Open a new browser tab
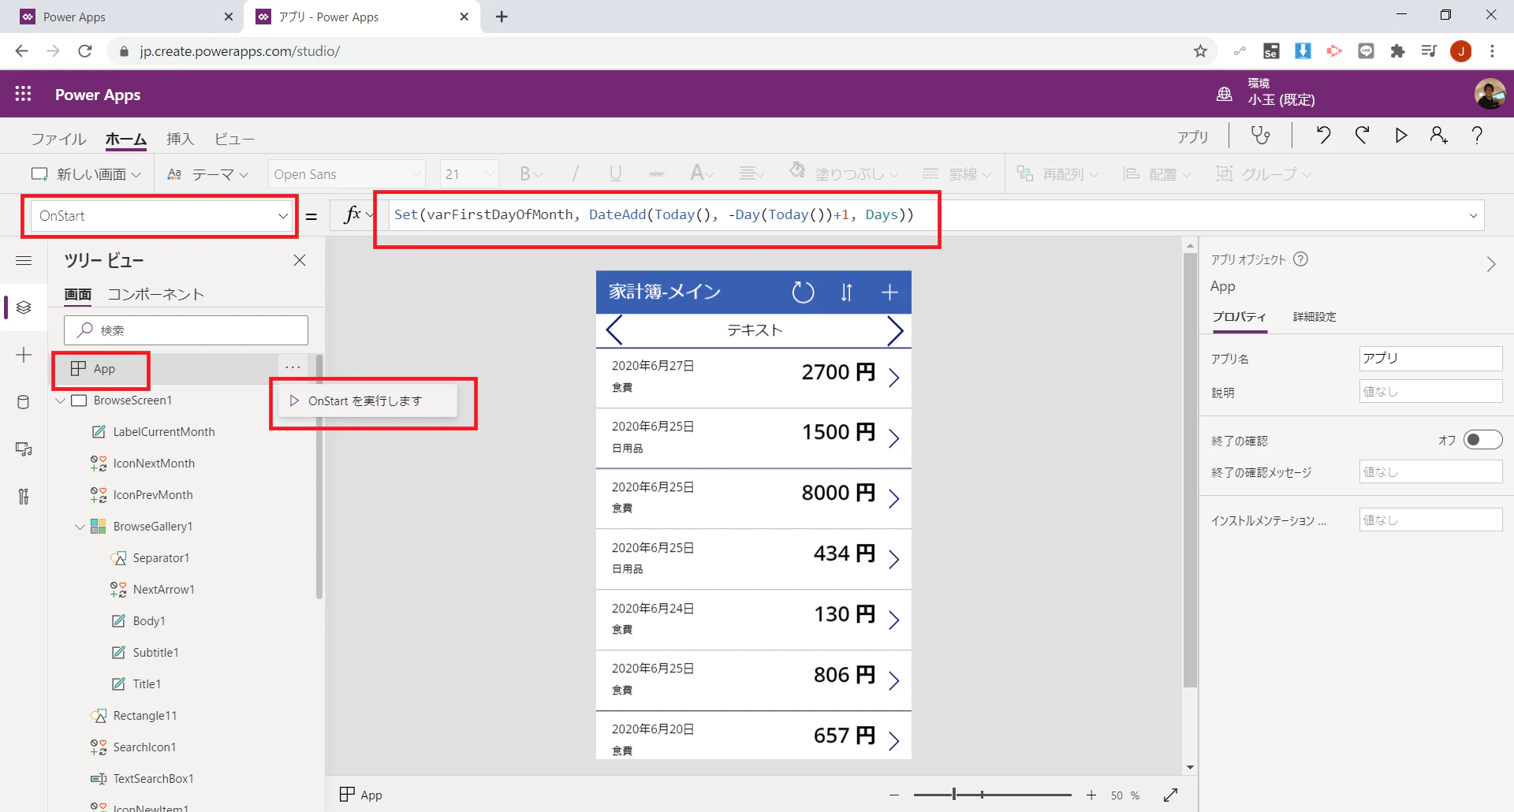The image size is (1514, 812). 502,17
